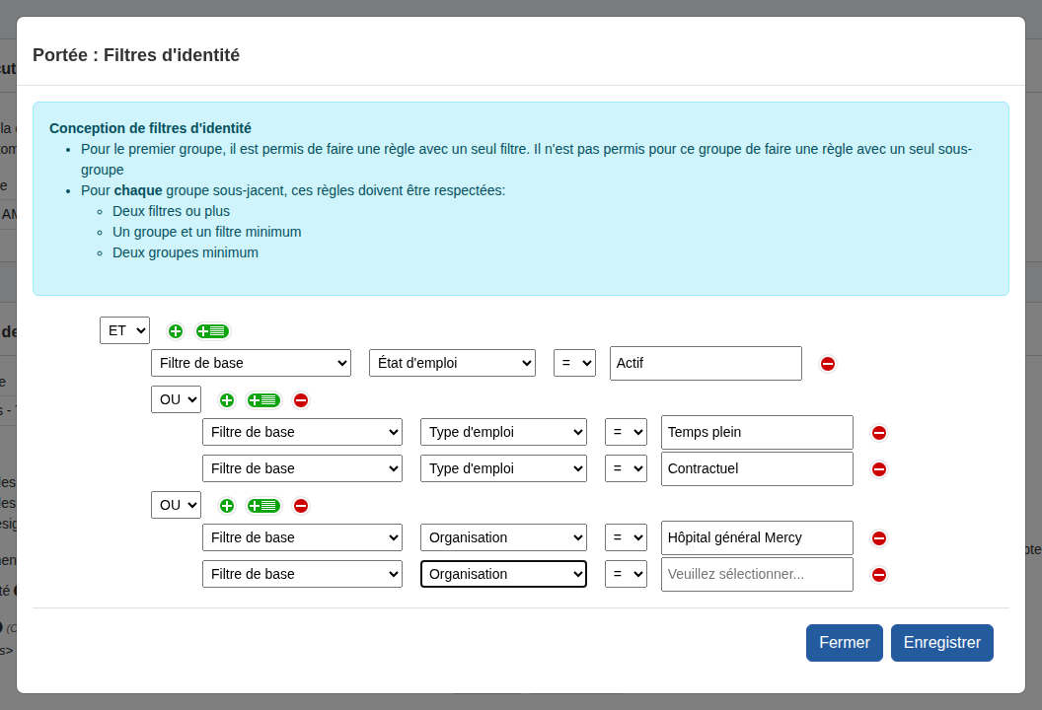The width and height of the screenshot is (1042, 710).
Task: Save filters with the Enregistrer button
Action: pos(942,643)
